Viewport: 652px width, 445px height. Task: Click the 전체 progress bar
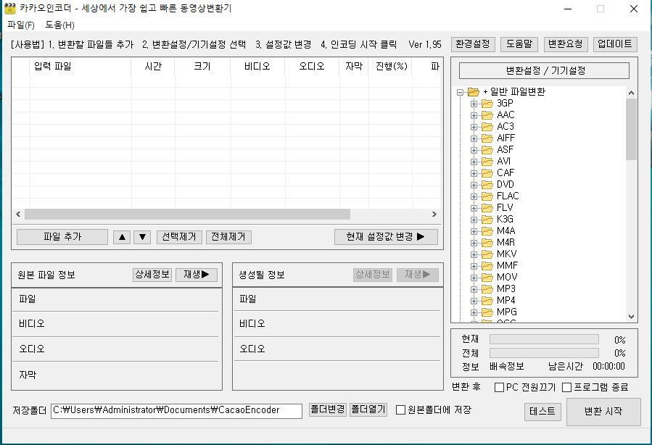(x=545, y=353)
